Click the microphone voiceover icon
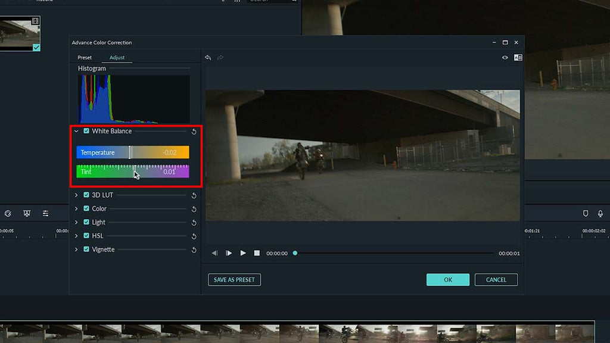The height and width of the screenshot is (343, 610). coord(600,213)
